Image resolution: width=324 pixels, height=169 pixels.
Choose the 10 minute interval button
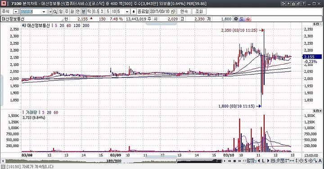coord(114,12)
